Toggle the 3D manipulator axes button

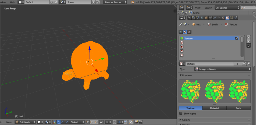point(54,122)
